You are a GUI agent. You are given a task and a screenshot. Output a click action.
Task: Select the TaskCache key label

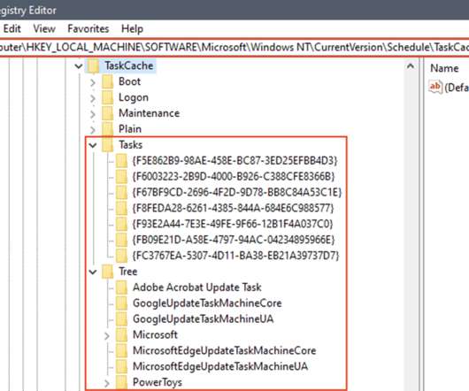tap(129, 65)
